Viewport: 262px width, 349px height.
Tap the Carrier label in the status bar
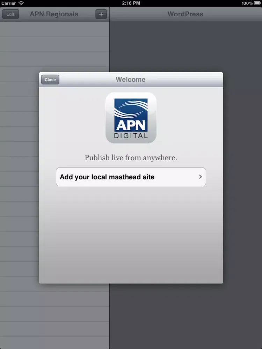pyautogui.click(x=8, y=3)
